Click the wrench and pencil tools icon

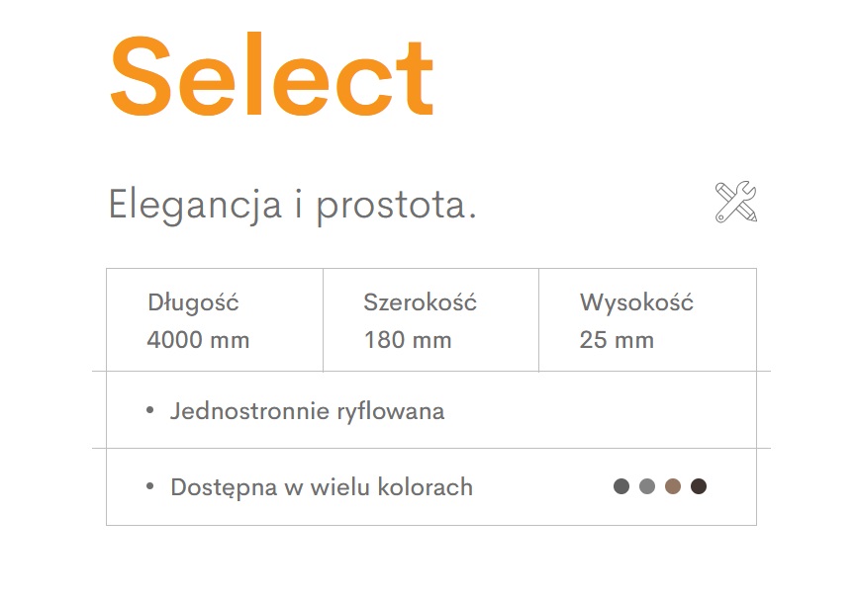(736, 202)
